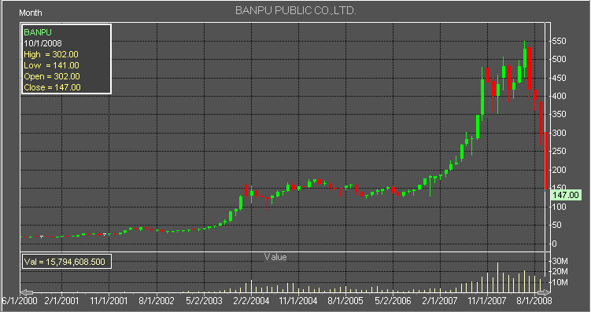
Task: Click the 450 price axis label
Action: [559, 78]
